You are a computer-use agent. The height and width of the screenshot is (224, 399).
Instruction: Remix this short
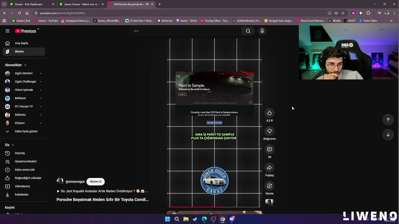click(x=269, y=186)
